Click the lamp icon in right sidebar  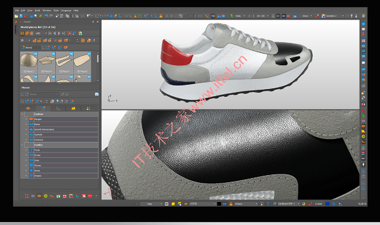point(363,165)
